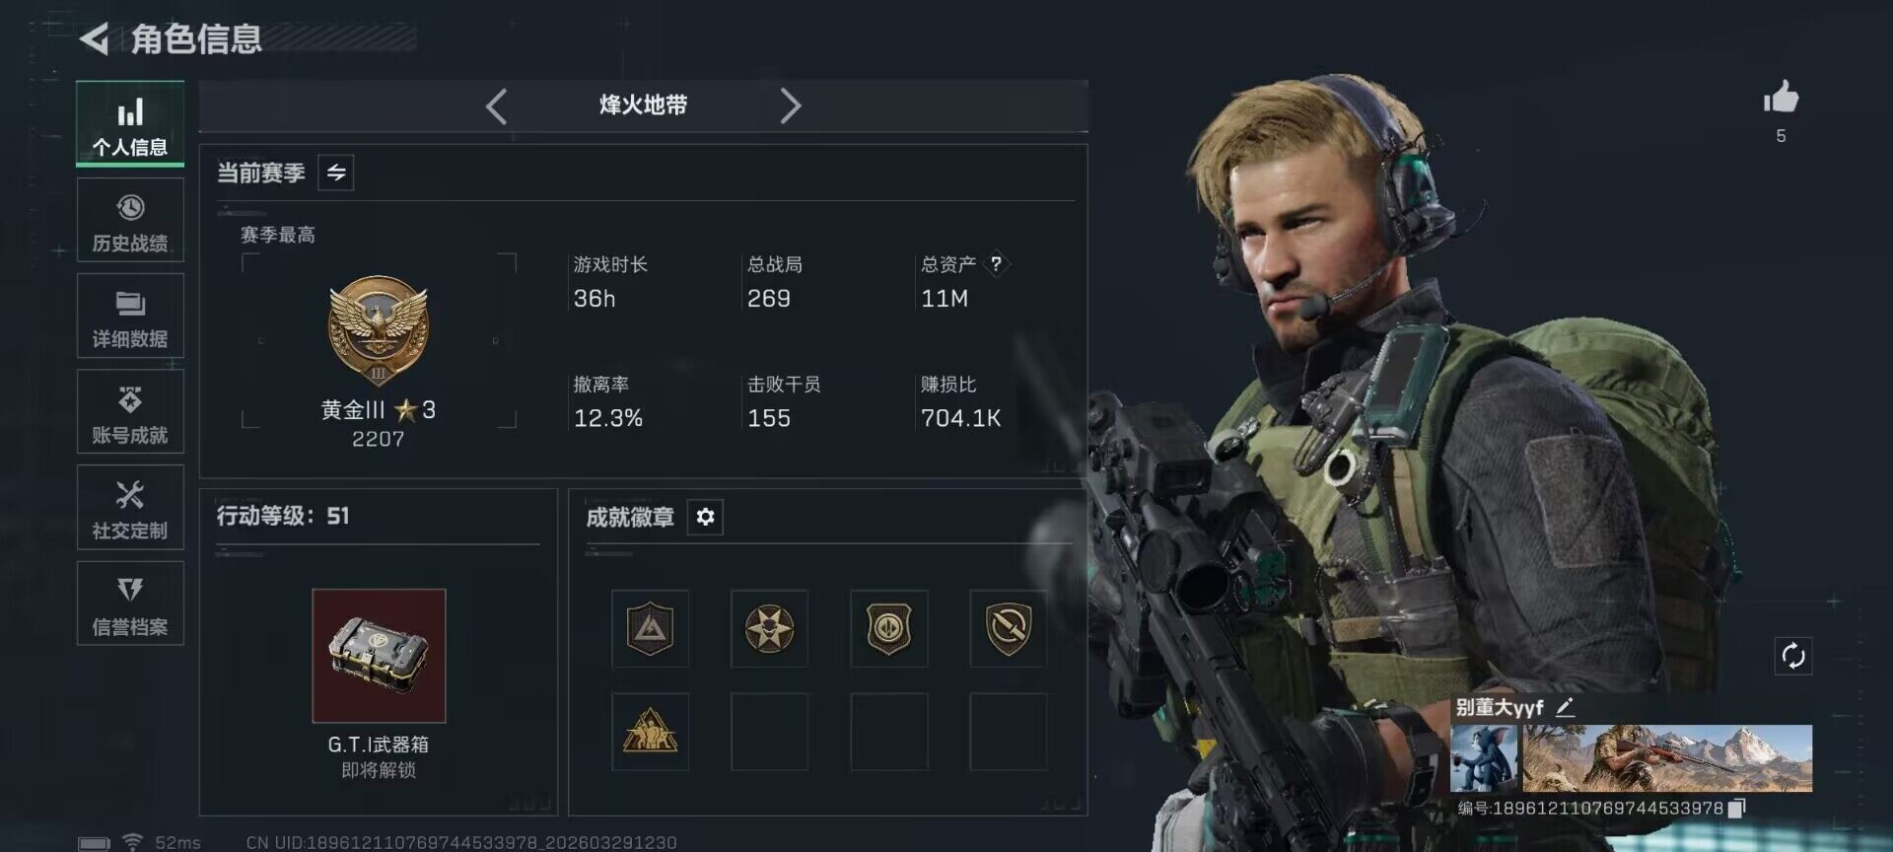Go back using the arrow beside 角色信息

coord(94,39)
